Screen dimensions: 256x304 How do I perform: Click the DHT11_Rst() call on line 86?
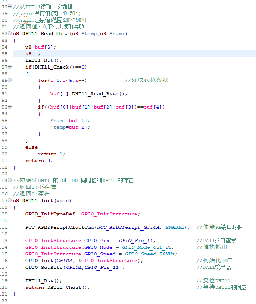(x=44, y=61)
